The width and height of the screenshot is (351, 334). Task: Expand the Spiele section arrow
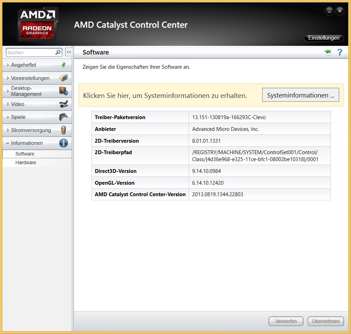[8, 117]
